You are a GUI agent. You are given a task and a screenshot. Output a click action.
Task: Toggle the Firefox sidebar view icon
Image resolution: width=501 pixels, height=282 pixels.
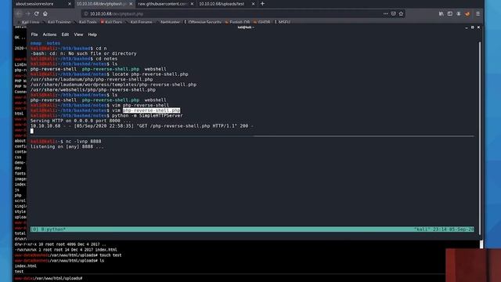click(450, 14)
